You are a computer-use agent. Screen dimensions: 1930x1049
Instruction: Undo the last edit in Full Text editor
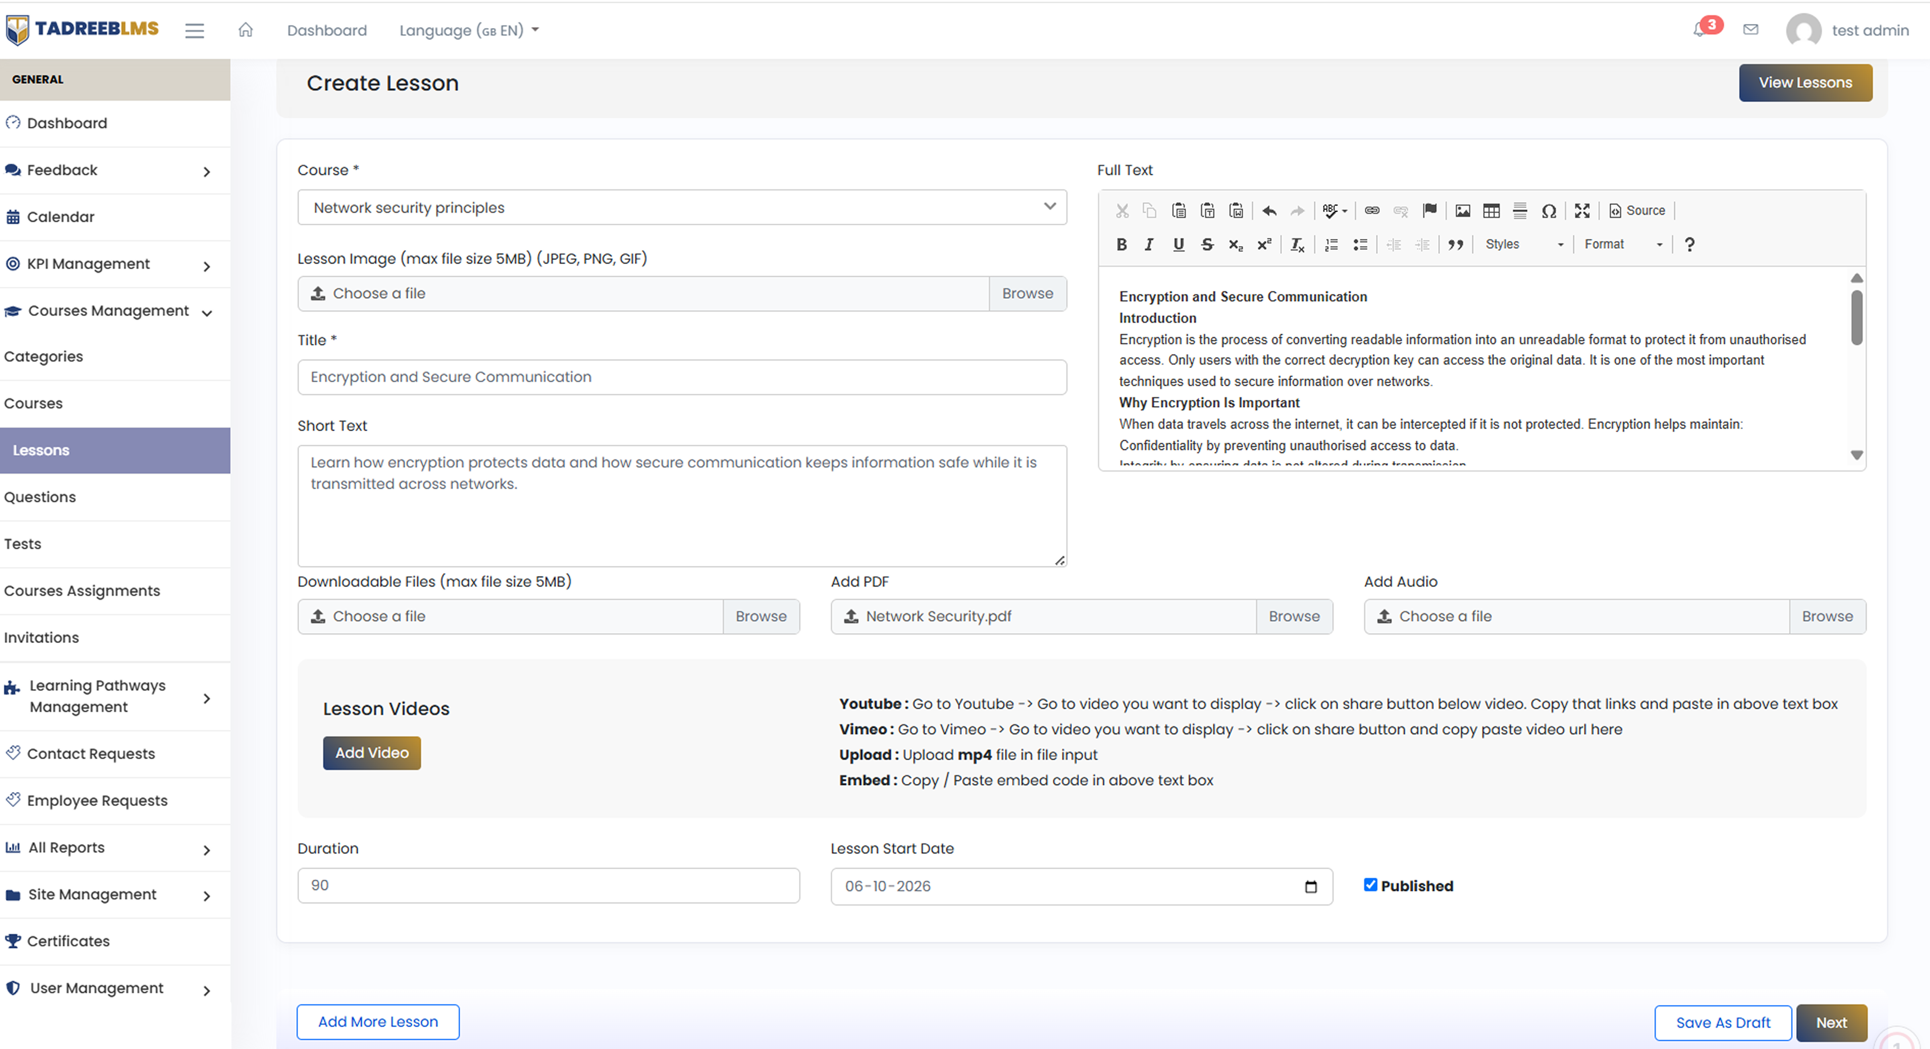[1269, 211]
